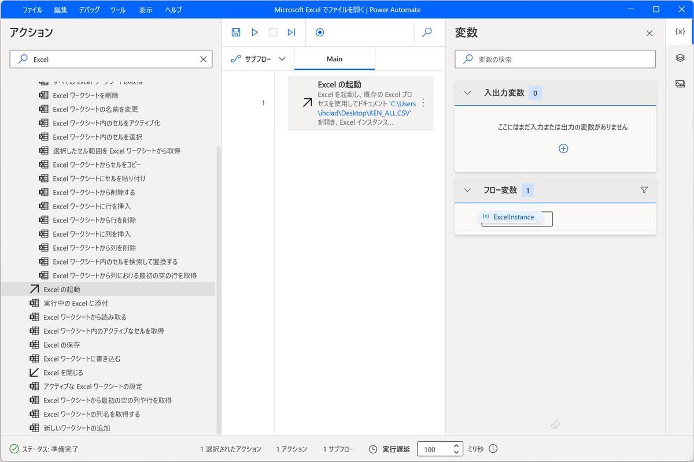This screenshot has width=694, height=462.
Task: Choose Excel ワークシートからセルをコピー action
Action: [x=97, y=165]
